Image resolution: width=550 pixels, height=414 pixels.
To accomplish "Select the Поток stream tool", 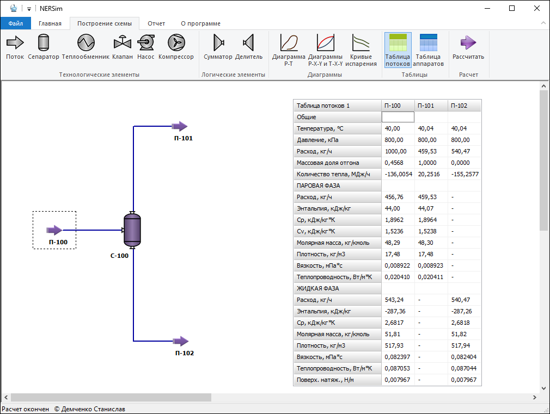I will click(x=15, y=47).
